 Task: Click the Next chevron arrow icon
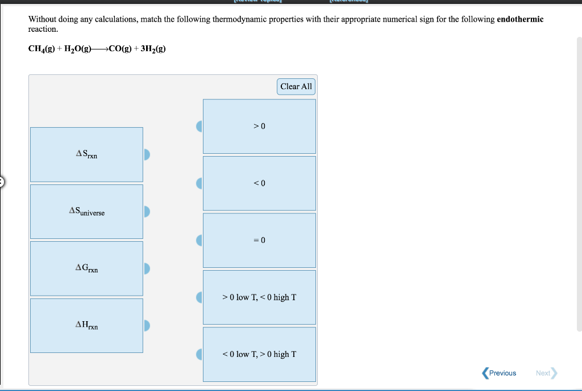pos(555,373)
